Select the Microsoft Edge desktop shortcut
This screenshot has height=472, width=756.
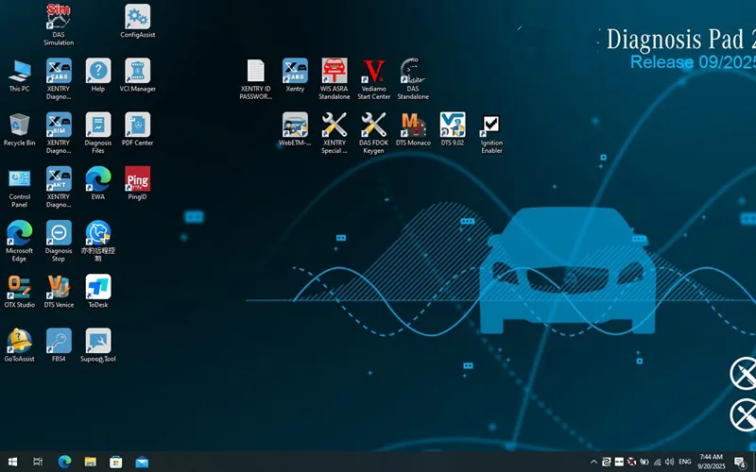click(19, 241)
